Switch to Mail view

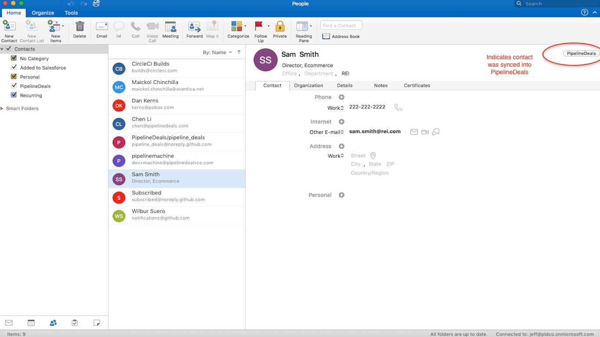[x=9, y=323]
